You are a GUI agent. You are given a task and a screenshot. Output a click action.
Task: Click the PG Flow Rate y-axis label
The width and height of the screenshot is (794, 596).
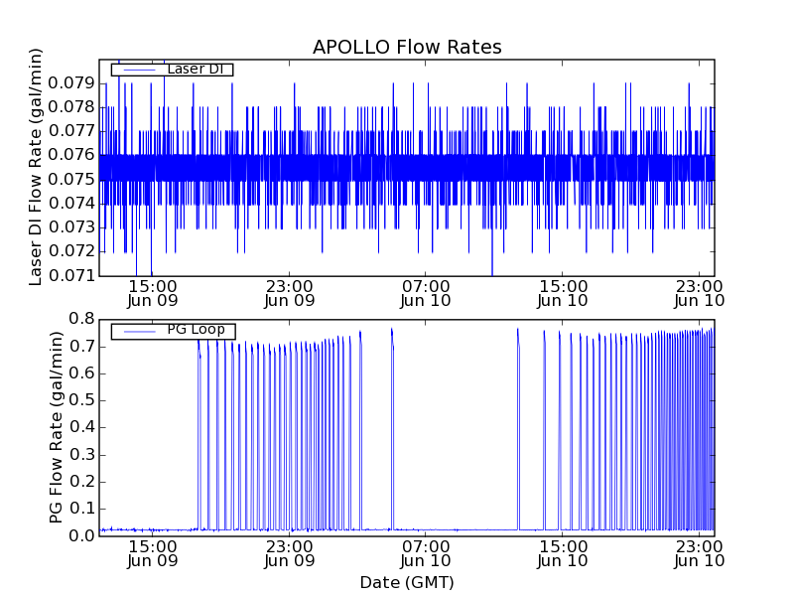click(57, 427)
